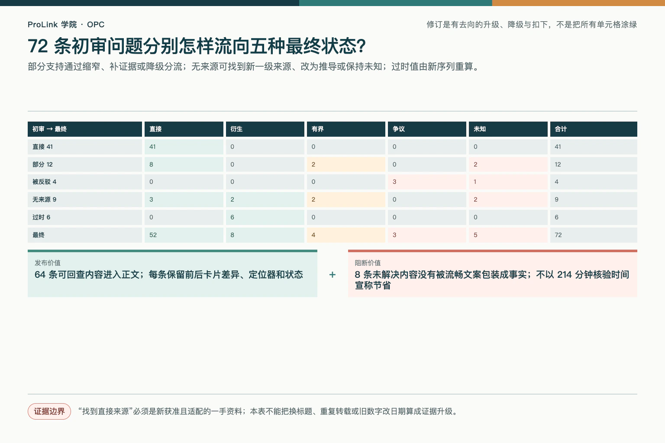Click the 争议 cell 0 in 部分 12 row
This screenshot has height=443, width=665.
pyautogui.click(x=427, y=164)
